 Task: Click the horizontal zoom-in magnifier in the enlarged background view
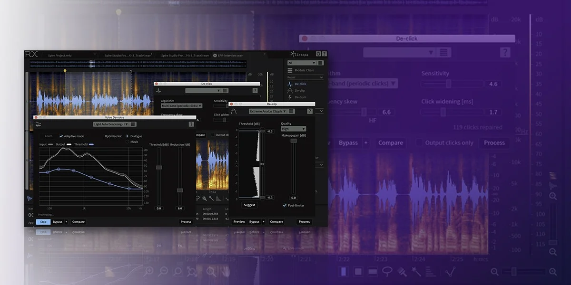(x=553, y=272)
